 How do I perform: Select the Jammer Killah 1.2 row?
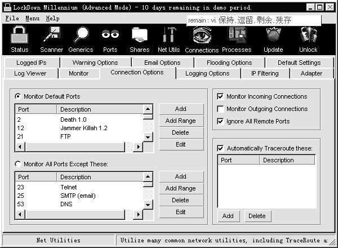[x=79, y=128]
